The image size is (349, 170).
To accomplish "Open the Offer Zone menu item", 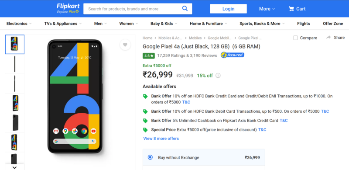I will coord(333,24).
